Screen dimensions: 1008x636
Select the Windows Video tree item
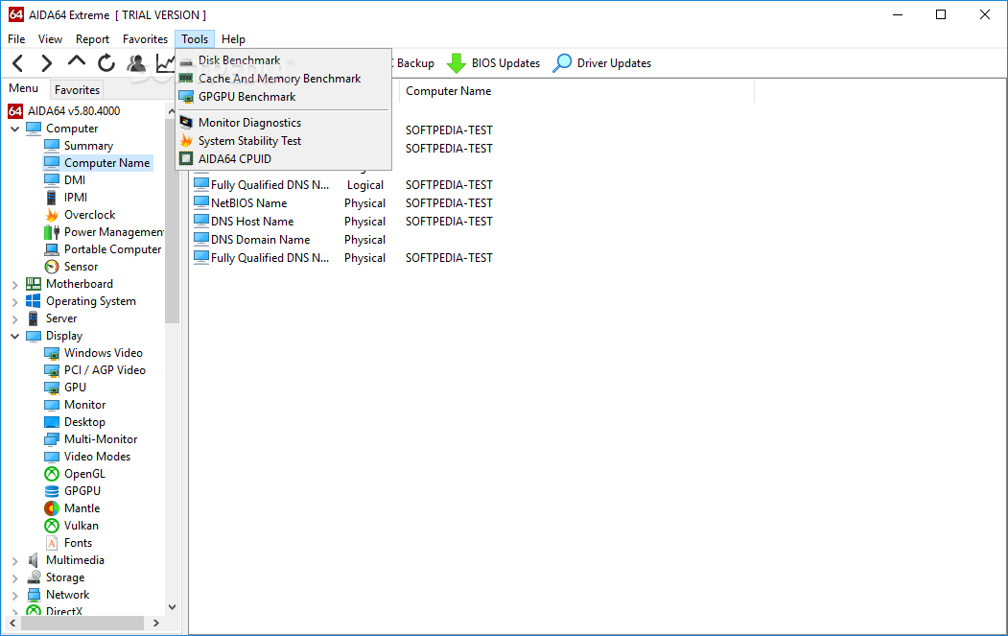pyautogui.click(x=104, y=353)
